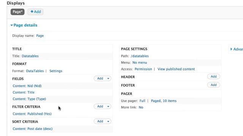
Task: Open format Settings link
Action: (56, 71)
